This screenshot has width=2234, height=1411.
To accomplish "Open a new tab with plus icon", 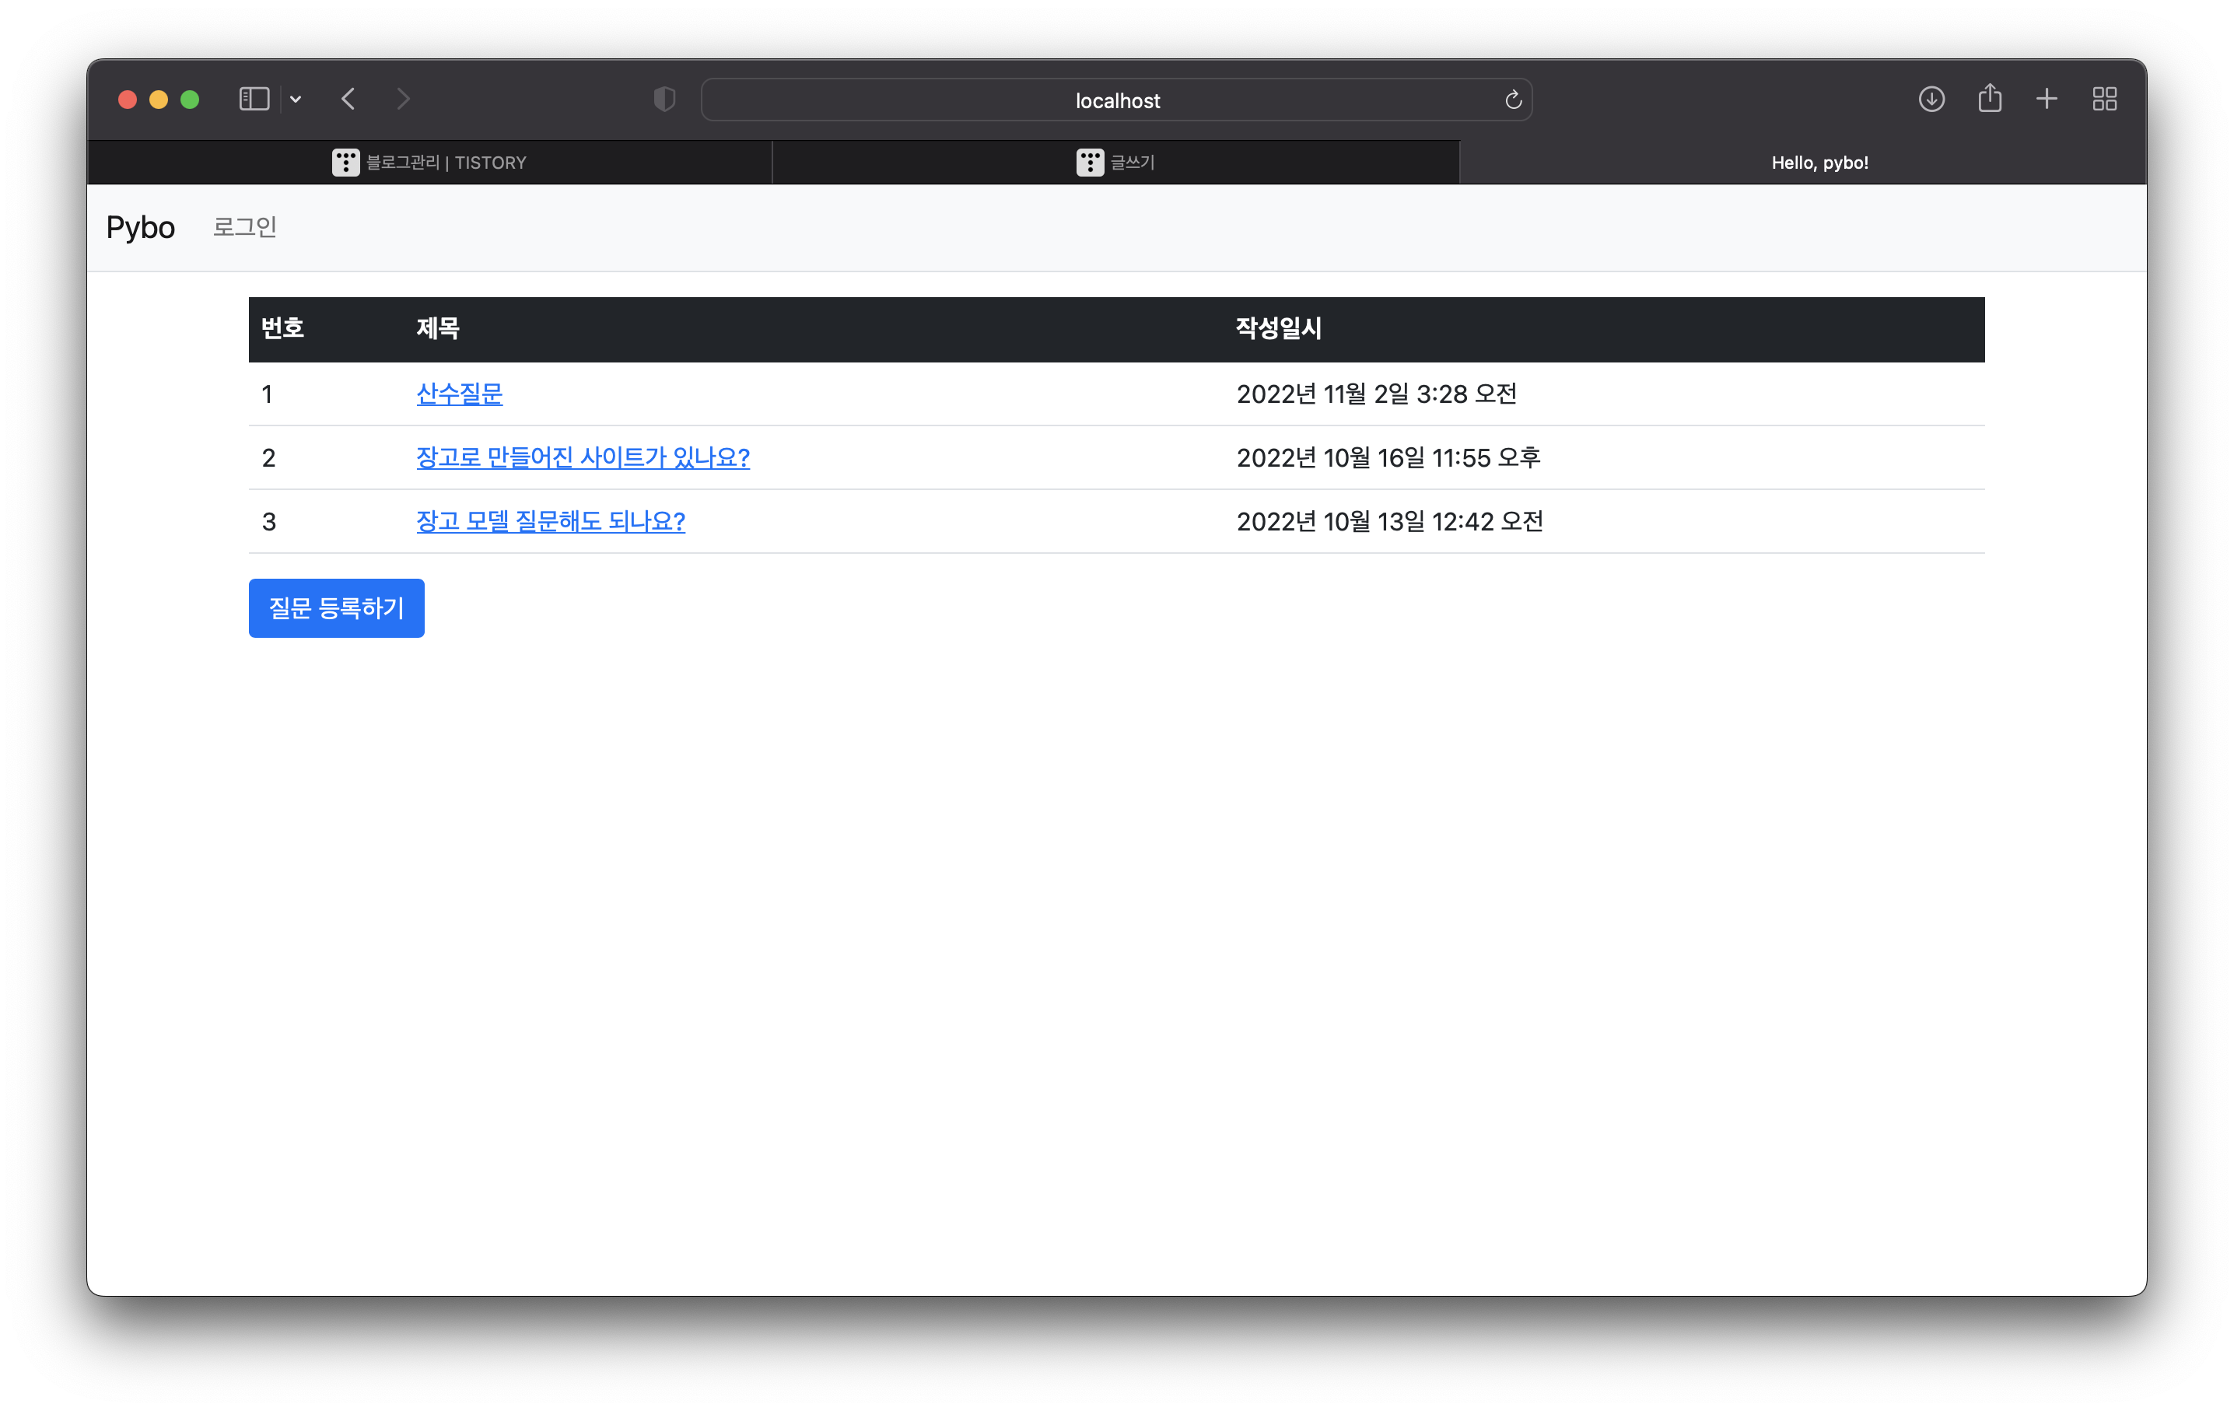I will coord(2047,100).
